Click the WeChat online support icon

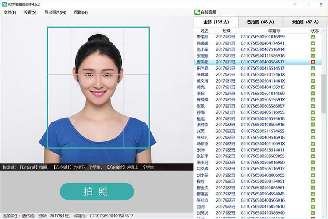pyautogui.click(x=198, y=12)
